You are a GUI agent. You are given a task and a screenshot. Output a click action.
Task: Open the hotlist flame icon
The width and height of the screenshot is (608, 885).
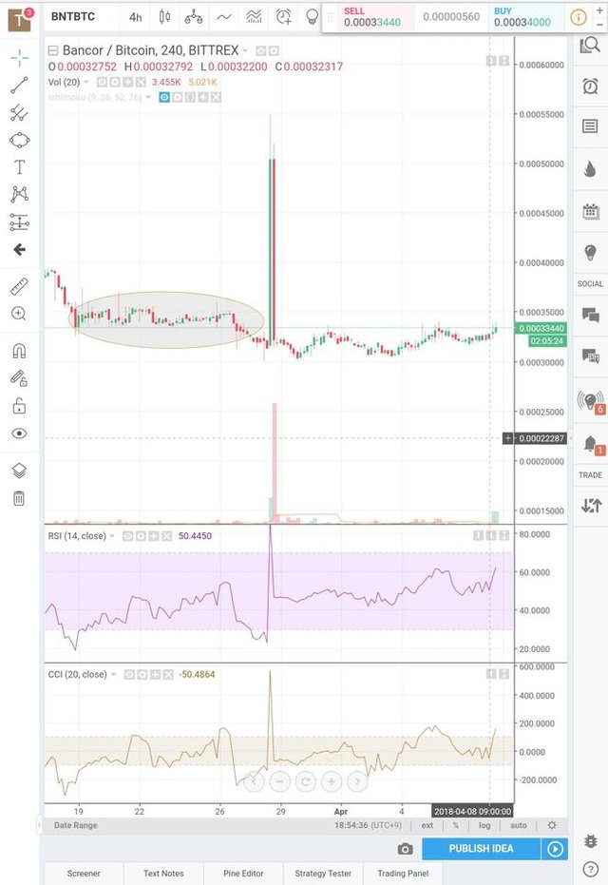pos(590,168)
